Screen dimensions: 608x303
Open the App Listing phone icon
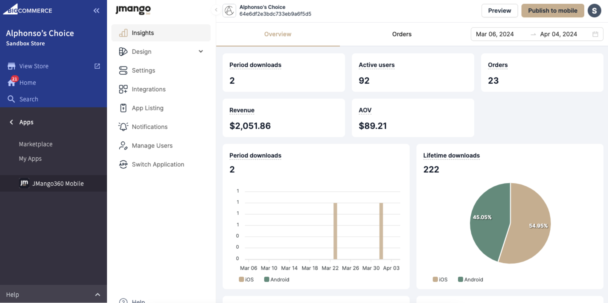point(123,108)
